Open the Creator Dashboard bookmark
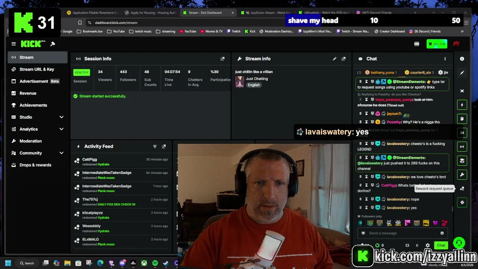This screenshot has height=269, width=478. (389, 31)
